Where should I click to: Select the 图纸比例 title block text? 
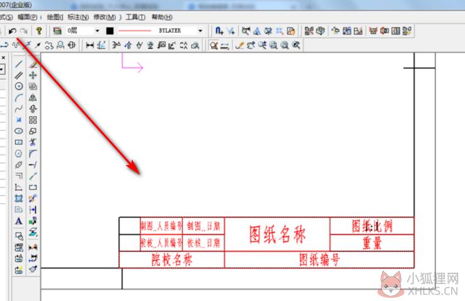[372, 226]
